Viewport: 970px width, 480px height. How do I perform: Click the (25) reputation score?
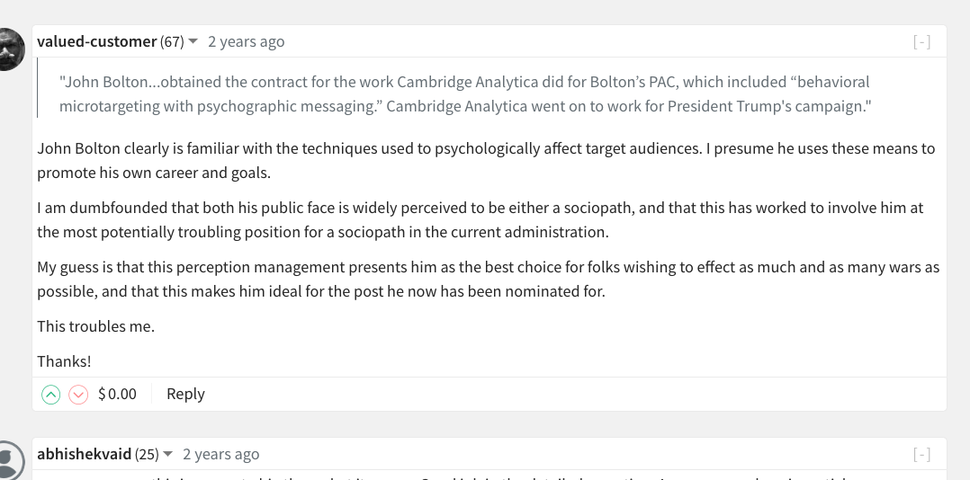click(x=147, y=454)
